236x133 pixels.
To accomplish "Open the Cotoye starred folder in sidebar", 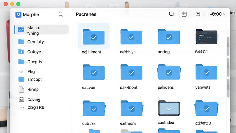I will click(21, 52).
